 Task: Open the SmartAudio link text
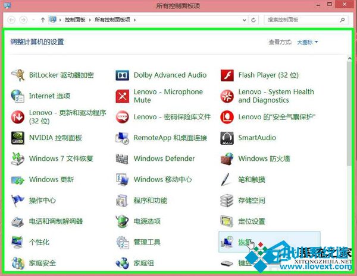point(257,138)
